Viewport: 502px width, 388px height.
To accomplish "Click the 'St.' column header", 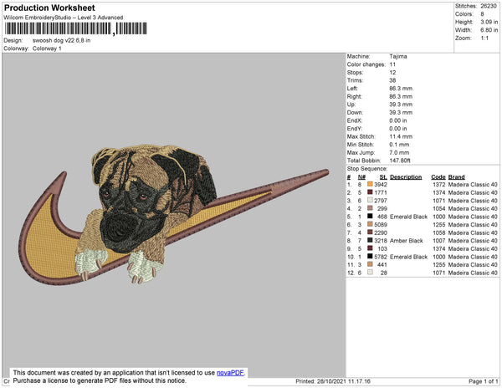I will 383,177.
